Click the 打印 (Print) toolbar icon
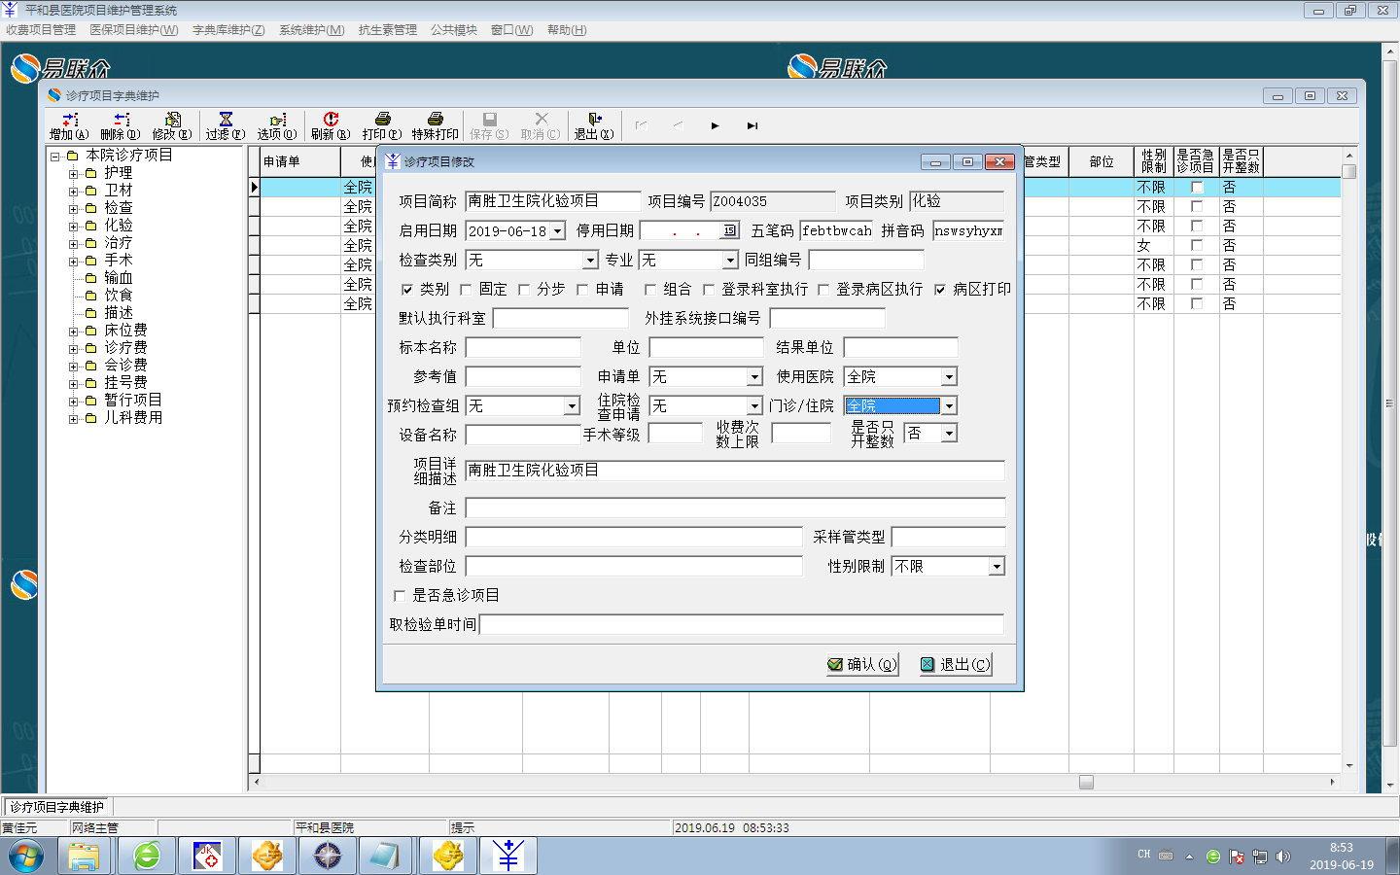 point(382,126)
